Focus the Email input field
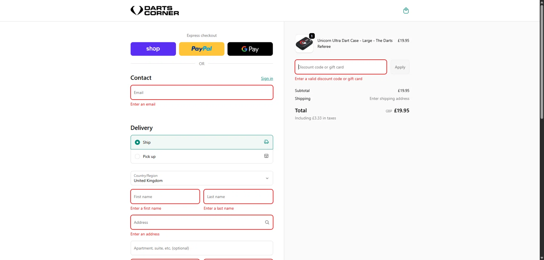The width and height of the screenshot is (544, 260). click(202, 92)
